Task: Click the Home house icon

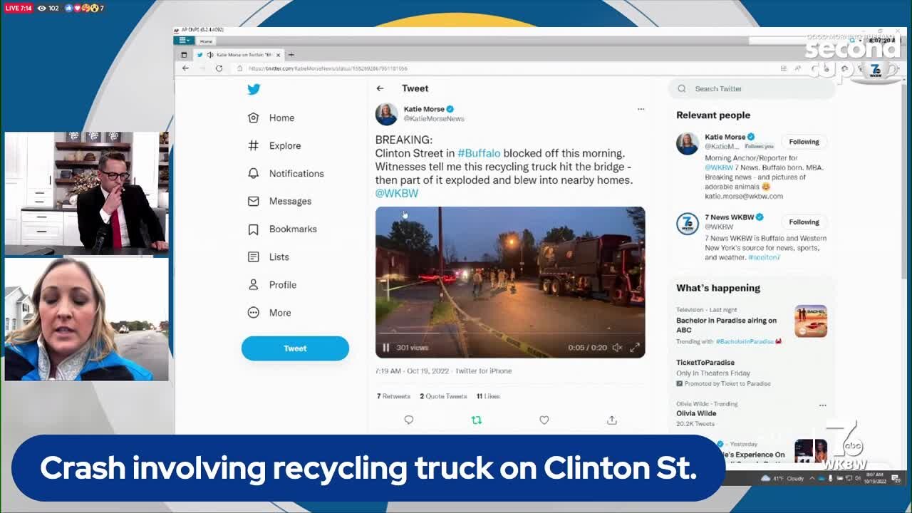Action: [x=253, y=118]
